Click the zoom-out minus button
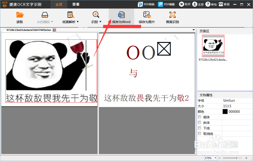 tap(219, 158)
